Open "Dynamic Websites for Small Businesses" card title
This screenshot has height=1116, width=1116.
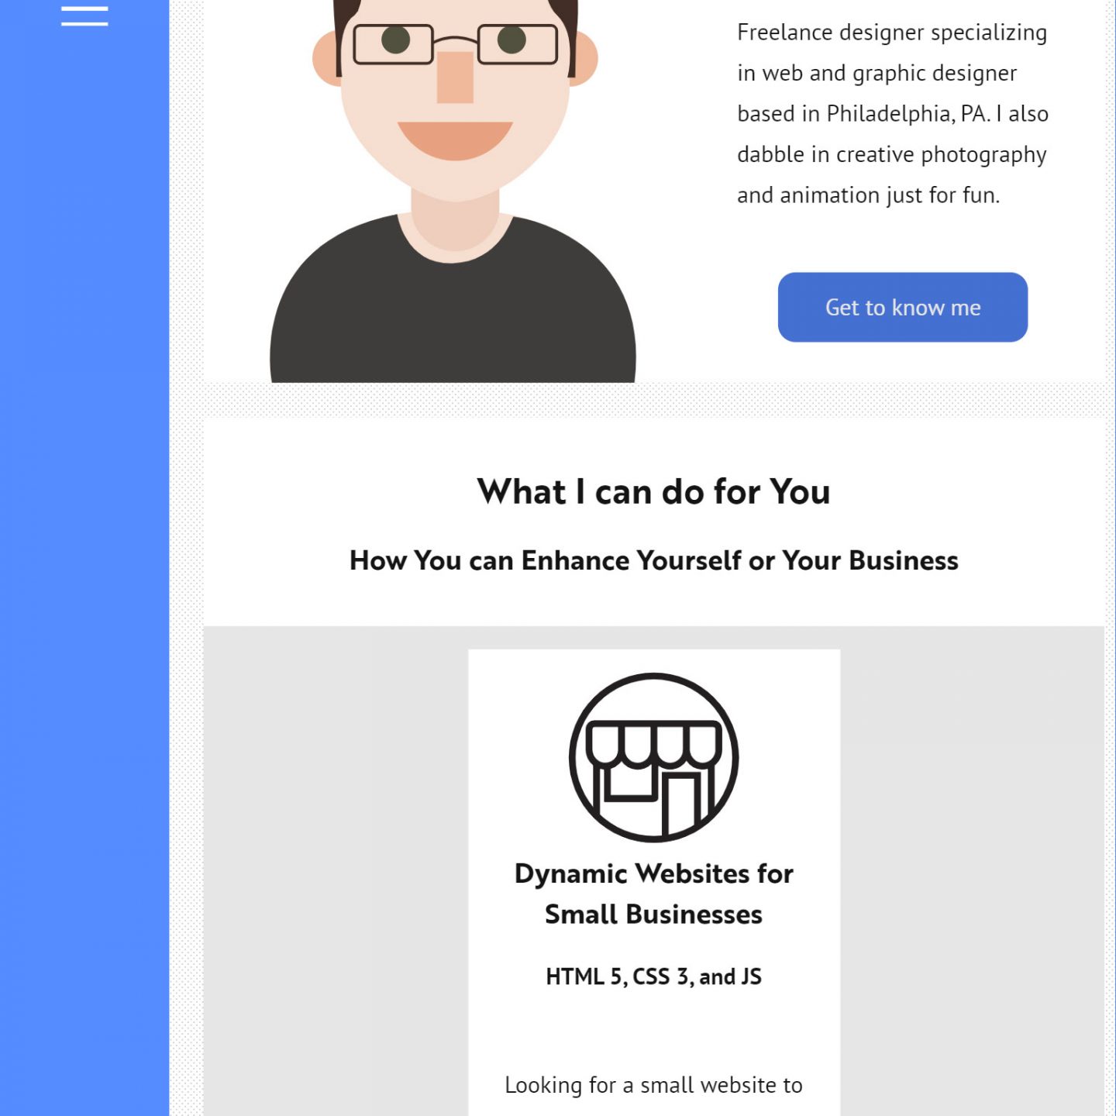click(x=653, y=894)
